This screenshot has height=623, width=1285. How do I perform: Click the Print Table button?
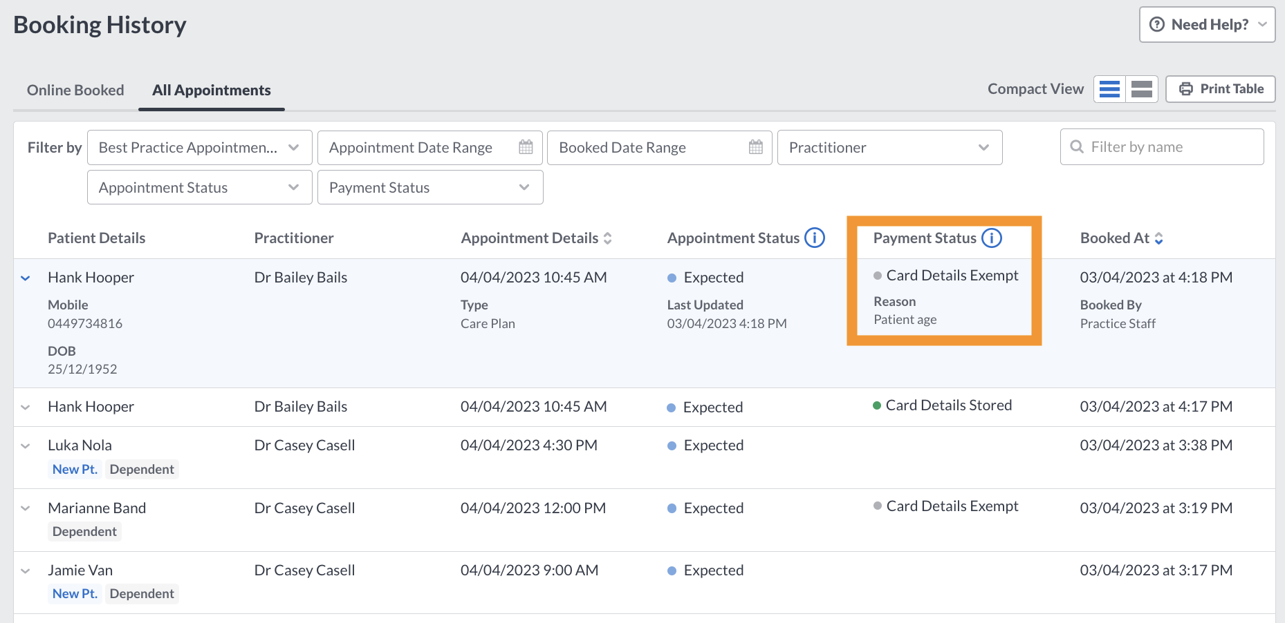click(x=1221, y=89)
